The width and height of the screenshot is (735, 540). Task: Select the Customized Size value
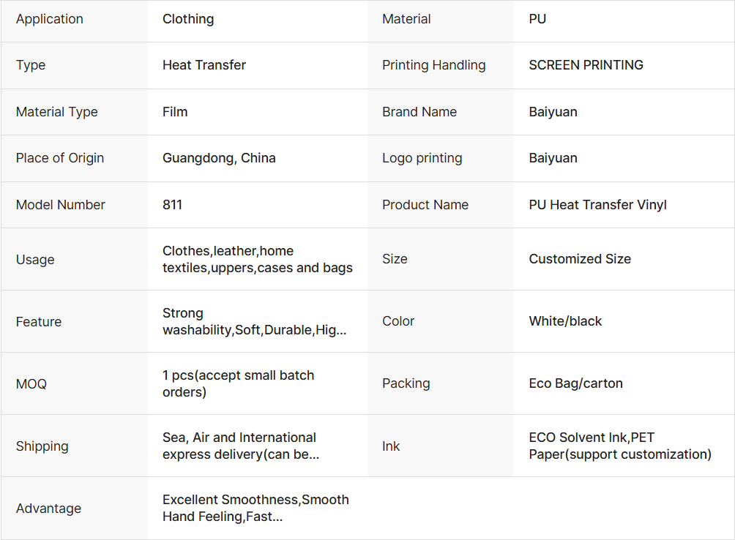coord(580,259)
